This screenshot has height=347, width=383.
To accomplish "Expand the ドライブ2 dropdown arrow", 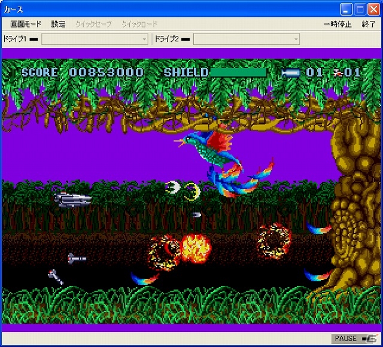I will [x=296, y=39].
